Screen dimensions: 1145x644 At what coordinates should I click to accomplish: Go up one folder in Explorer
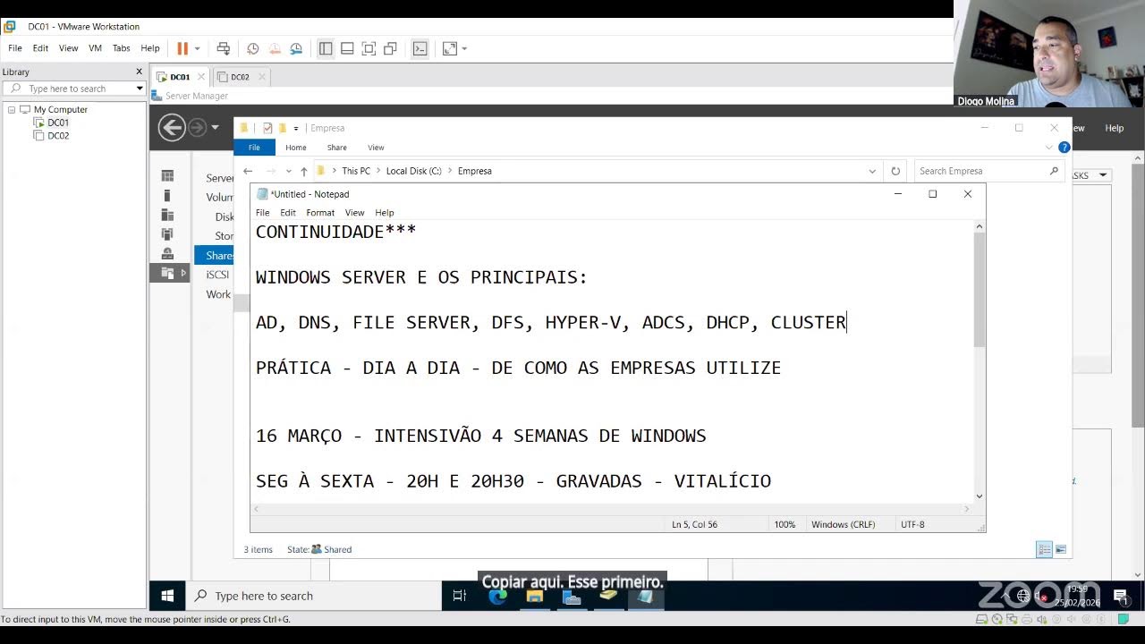304,171
